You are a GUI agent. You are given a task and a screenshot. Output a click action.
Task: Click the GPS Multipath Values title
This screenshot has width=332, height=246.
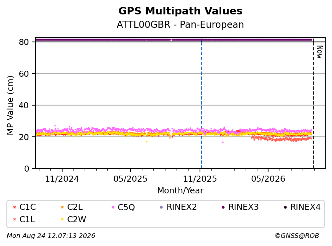(x=181, y=11)
